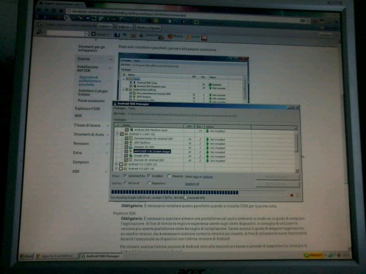
Task: Open the Installare il plugin Eclipse link
Action: (x=93, y=93)
